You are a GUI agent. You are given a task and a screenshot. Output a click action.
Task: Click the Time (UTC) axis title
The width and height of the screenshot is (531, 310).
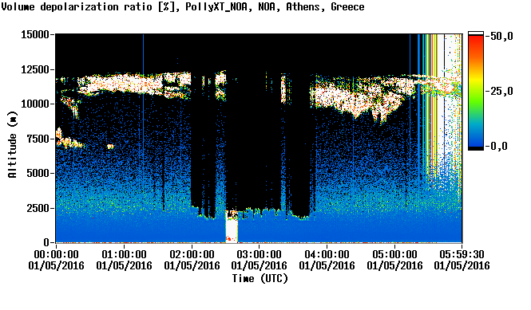pyautogui.click(x=260, y=278)
